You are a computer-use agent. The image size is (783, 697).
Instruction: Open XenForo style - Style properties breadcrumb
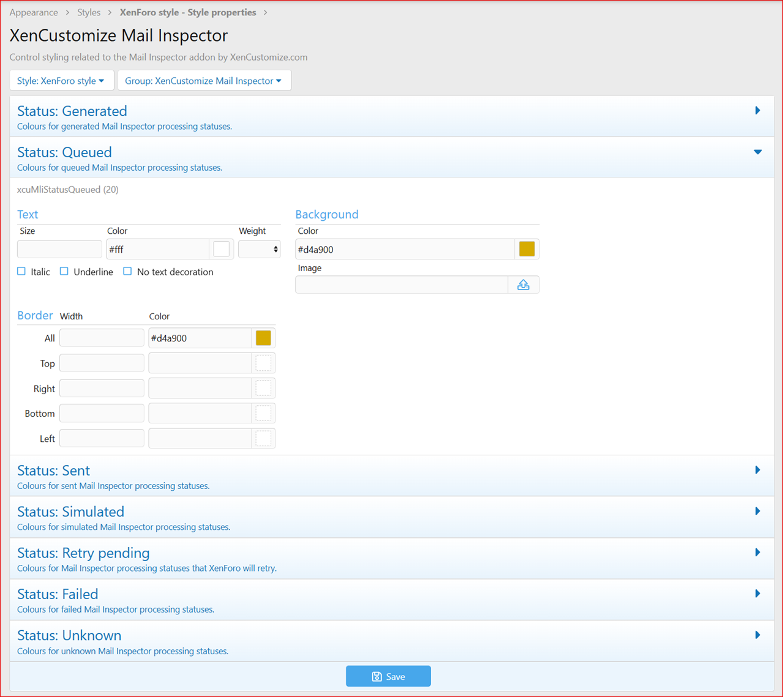[x=188, y=12]
